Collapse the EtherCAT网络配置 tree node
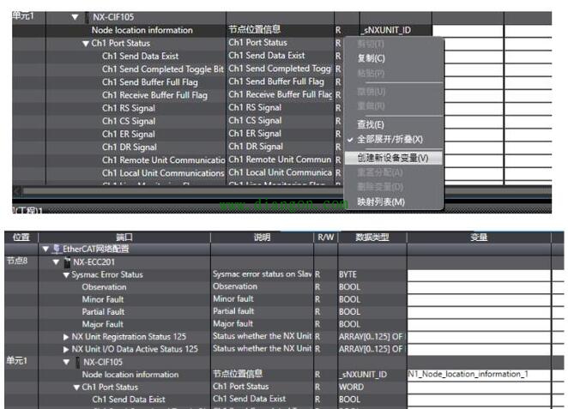The height and width of the screenshot is (409, 568). (x=45, y=249)
